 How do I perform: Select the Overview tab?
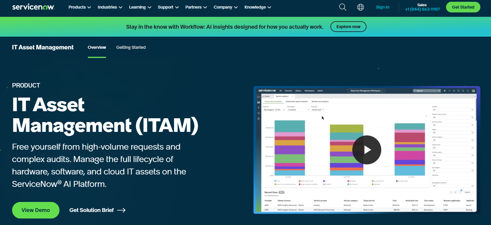97,47
